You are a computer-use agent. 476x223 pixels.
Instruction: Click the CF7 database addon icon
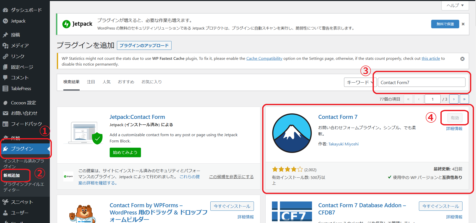coord(292,212)
